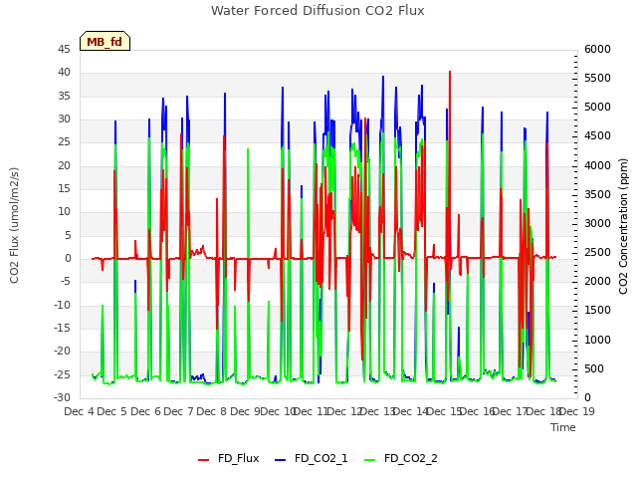This screenshot has height=478, width=637.
Task: Click the -30 left y-axis value
Action: 62,397
